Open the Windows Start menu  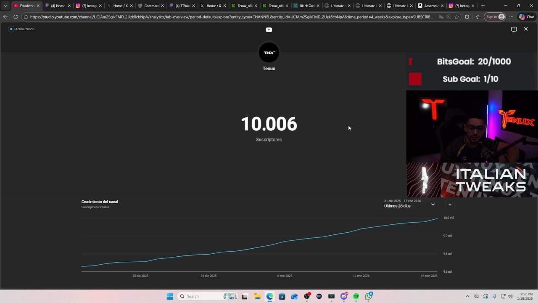(170, 296)
